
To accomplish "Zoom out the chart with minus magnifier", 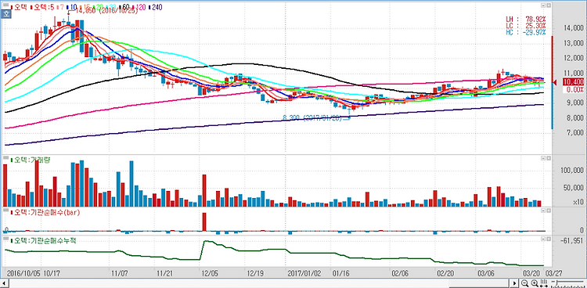I will click(524, 283).
